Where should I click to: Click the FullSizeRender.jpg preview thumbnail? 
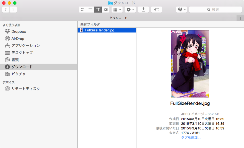pyautogui.click(x=190, y=64)
